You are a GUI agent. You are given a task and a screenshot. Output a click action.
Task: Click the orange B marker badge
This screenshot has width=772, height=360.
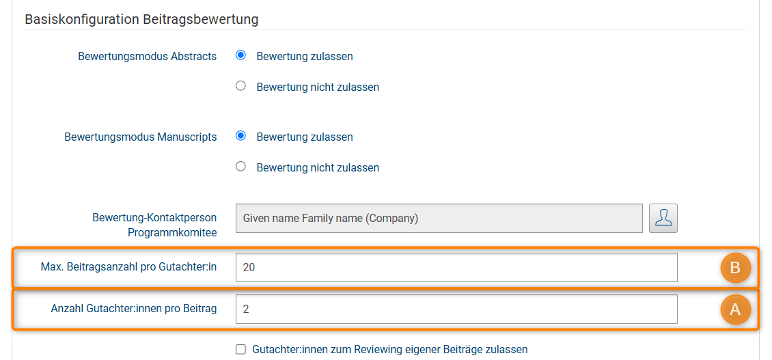(735, 268)
